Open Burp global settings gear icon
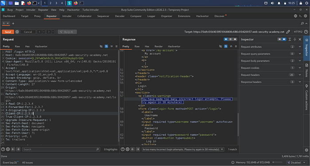 [306, 16]
